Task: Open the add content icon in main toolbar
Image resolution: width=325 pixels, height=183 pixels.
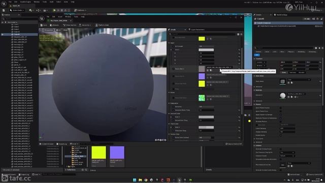Action: coord(31,10)
